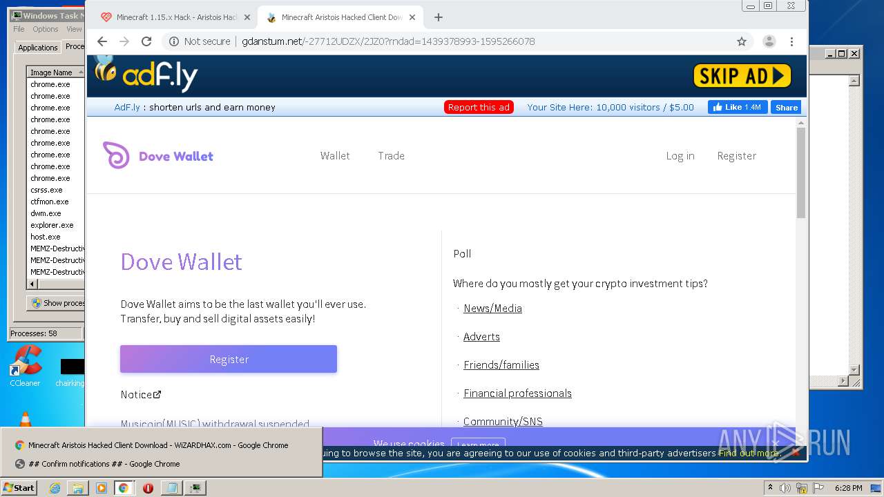
Task: Open Windows Media Player taskbar icon
Action: [101, 488]
